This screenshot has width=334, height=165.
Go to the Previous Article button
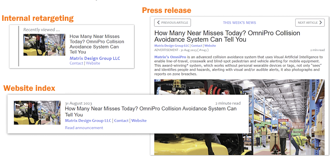point(172,22)
